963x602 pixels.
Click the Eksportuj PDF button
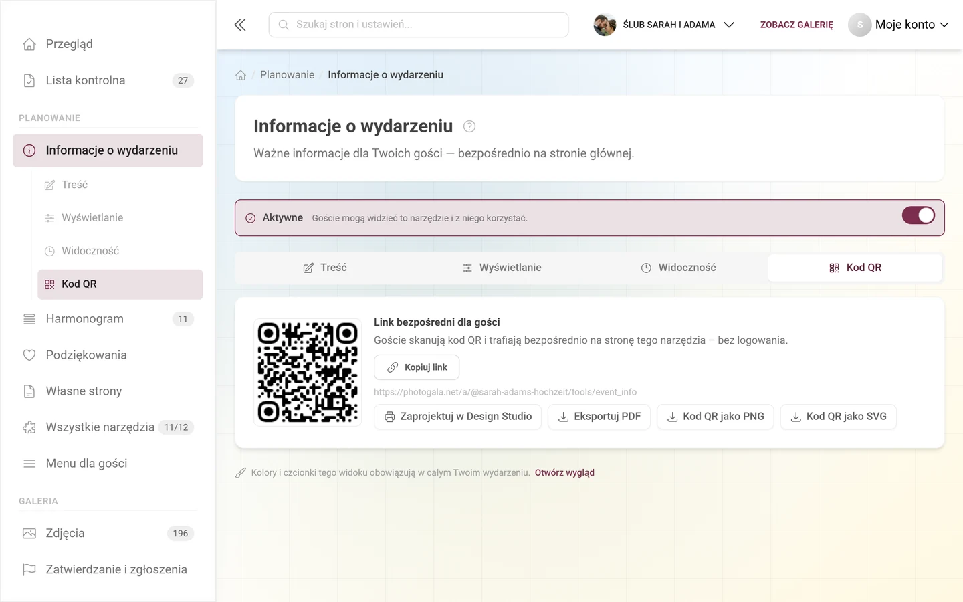click(599, 417)
